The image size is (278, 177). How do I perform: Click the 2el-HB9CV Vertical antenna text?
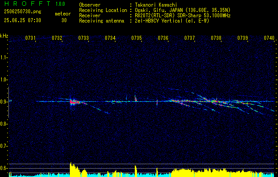click(x=172, y=21)
